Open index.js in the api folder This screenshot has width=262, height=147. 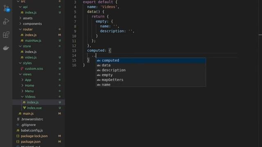[x=31, y=13]
